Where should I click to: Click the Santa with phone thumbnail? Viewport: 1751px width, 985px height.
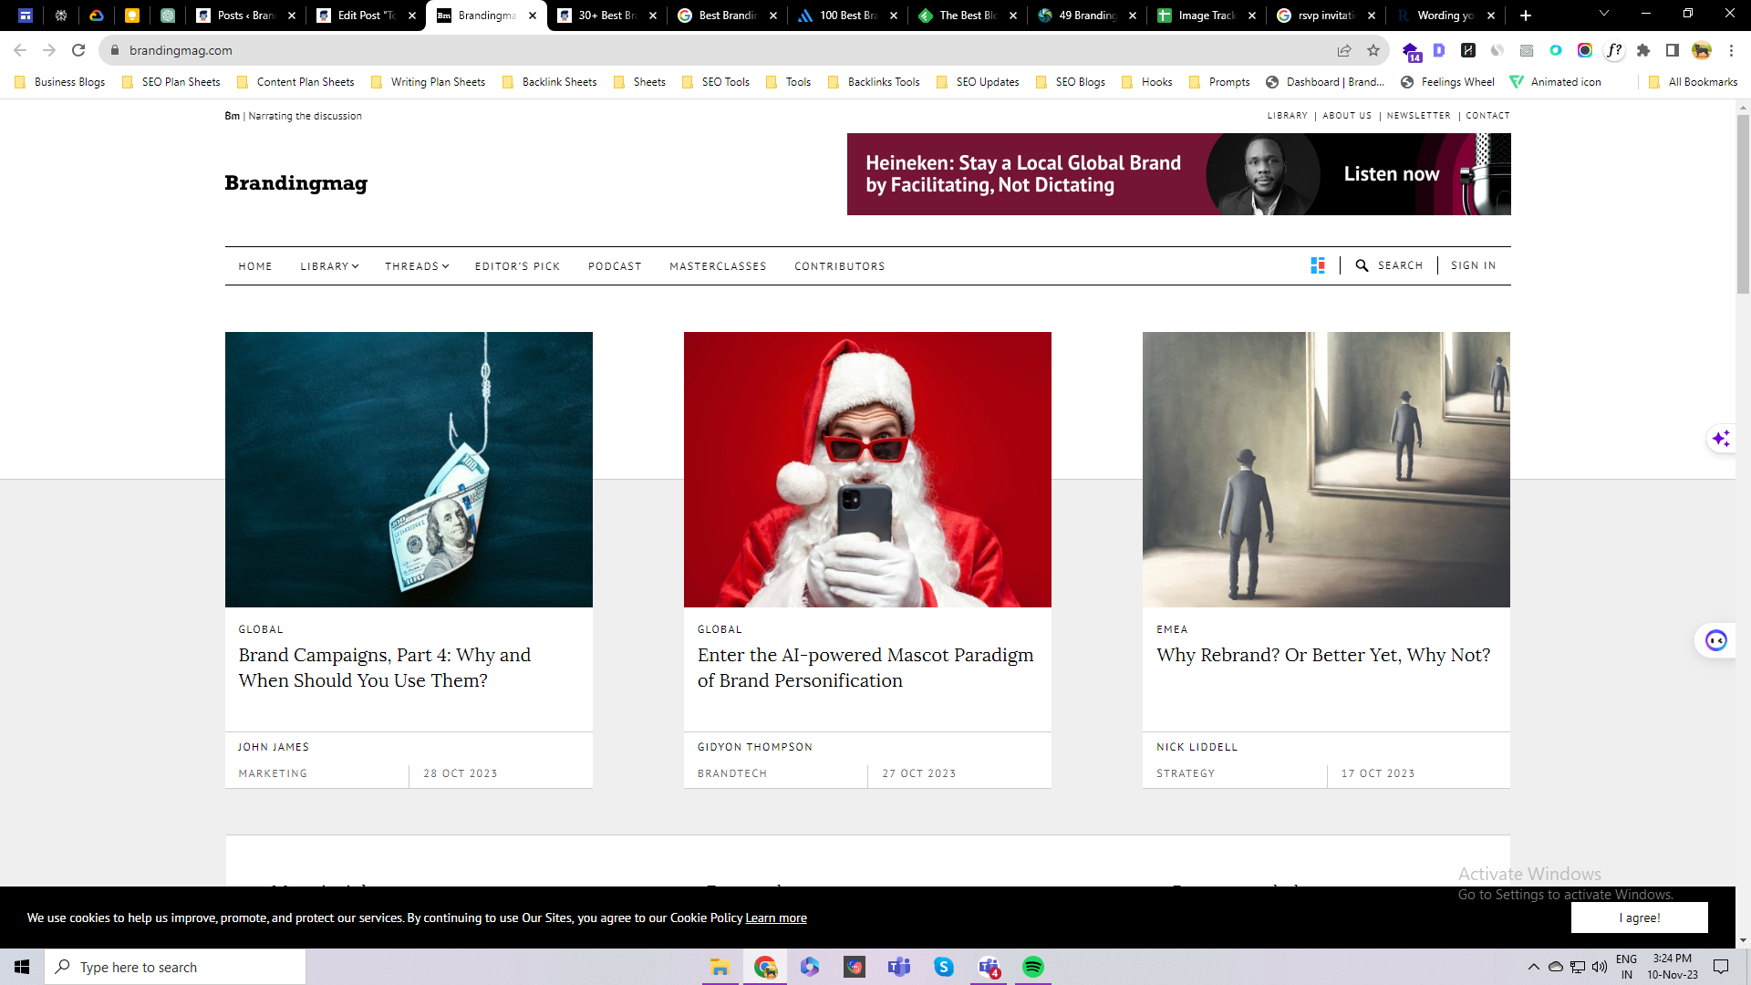(x=867, y=470)
